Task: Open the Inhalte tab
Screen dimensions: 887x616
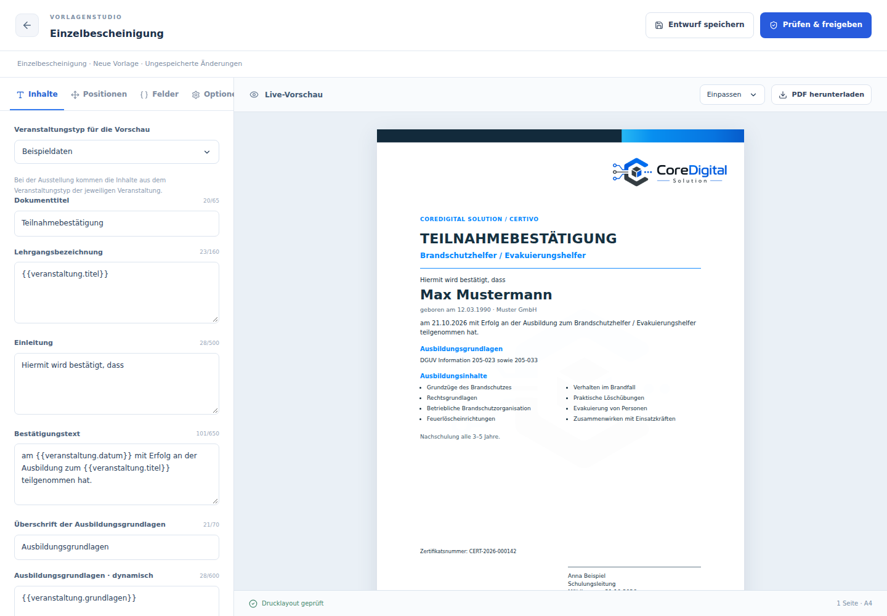Action: click(37, 94)
